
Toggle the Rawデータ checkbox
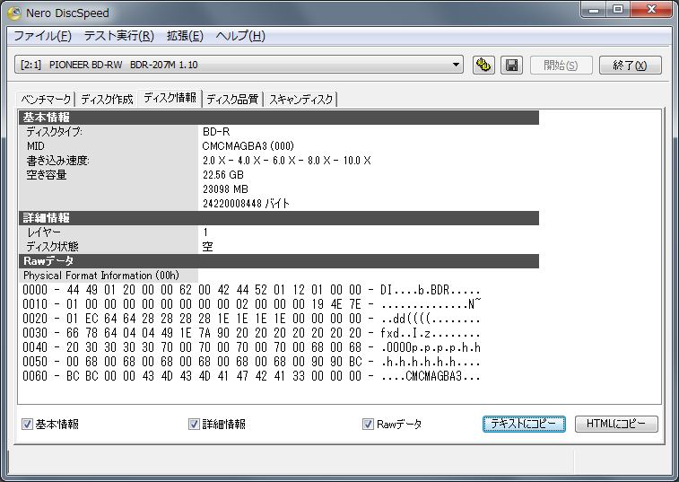(368, 424)
